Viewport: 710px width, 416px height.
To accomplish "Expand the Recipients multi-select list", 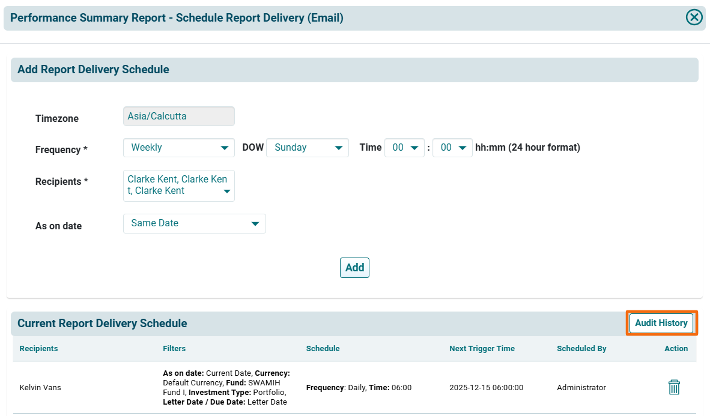I will (x=178, y=185).
